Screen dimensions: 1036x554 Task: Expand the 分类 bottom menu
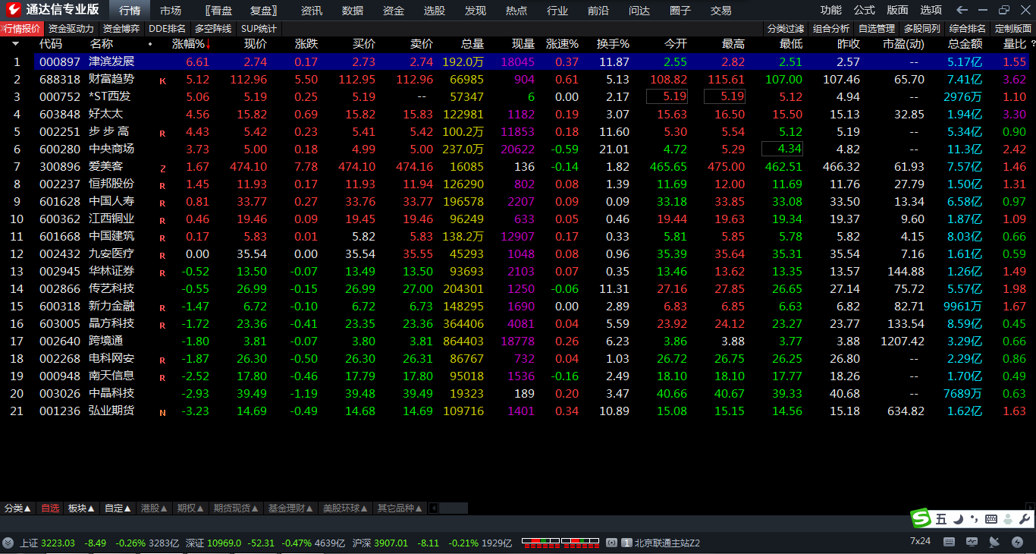(x=17, y=508)
